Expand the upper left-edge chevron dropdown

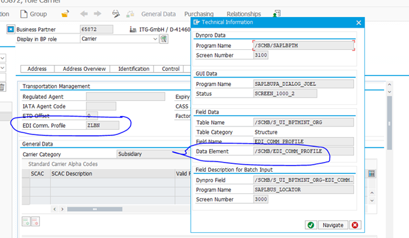(x=3, y=58)
